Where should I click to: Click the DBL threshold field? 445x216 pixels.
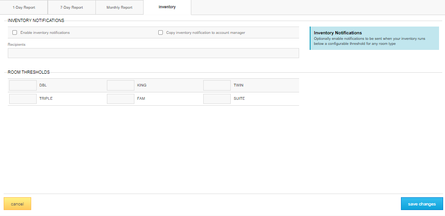pyautogui.click(x=23, y=85)
